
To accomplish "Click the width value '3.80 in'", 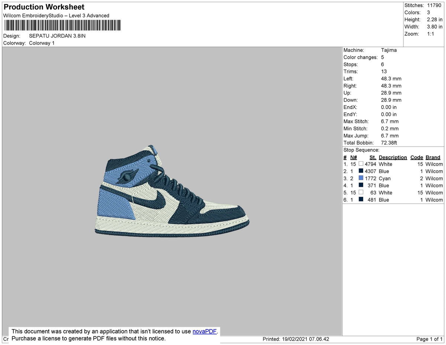I will pos(434,26).
